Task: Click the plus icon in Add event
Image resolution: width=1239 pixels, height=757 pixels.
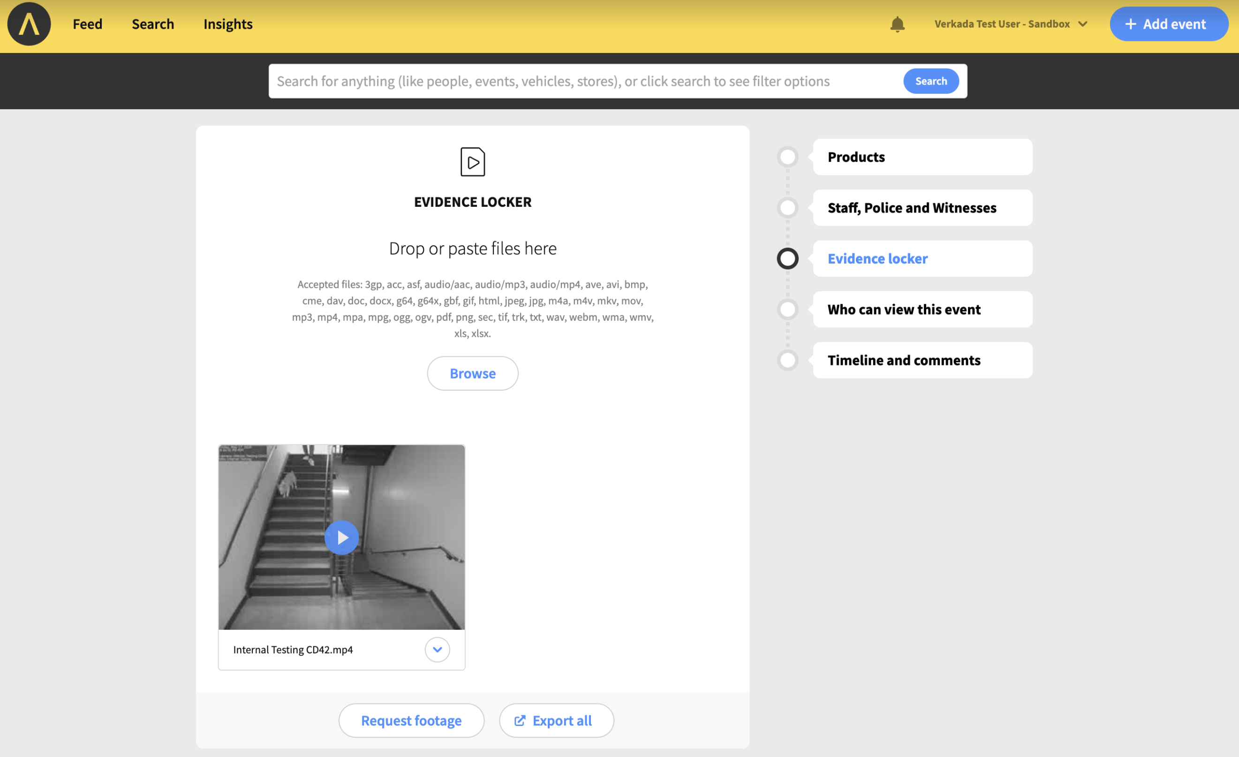Action: pyautogui.click(x=1130, y=24)
